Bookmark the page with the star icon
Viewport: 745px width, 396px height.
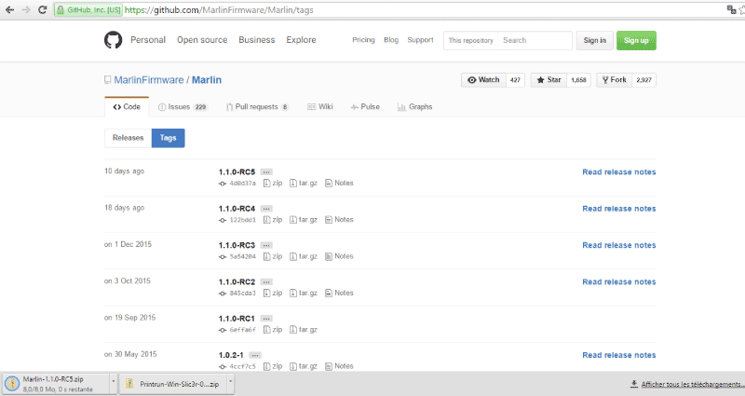742,10
